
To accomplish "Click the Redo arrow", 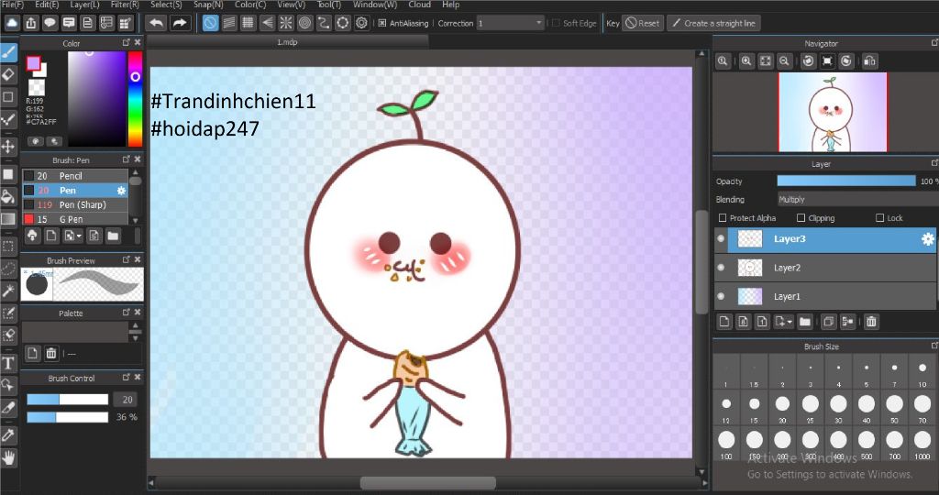I will point(179,23).
